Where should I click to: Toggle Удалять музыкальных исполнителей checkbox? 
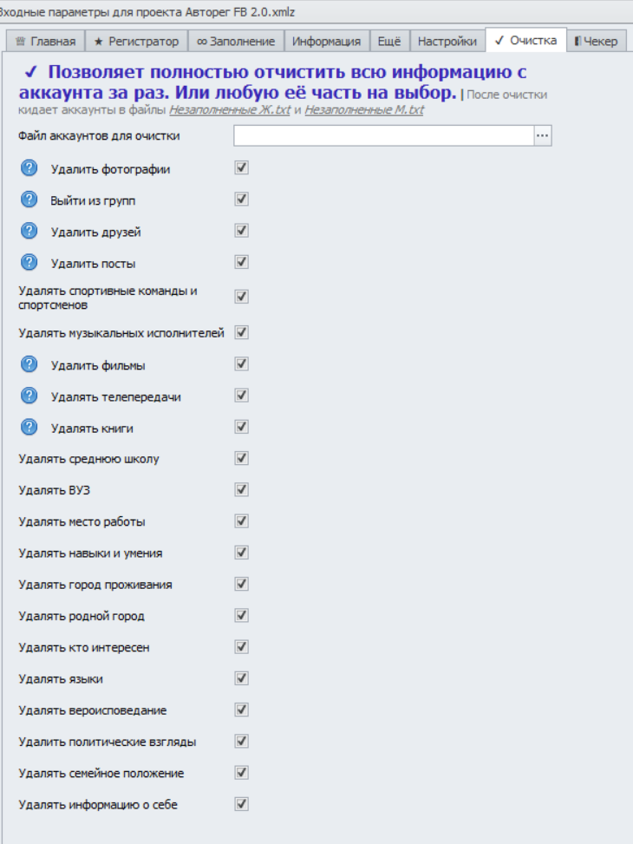point(242,332)
